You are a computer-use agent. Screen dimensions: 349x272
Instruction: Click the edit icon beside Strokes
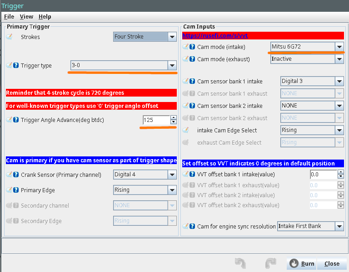point(9,37)
